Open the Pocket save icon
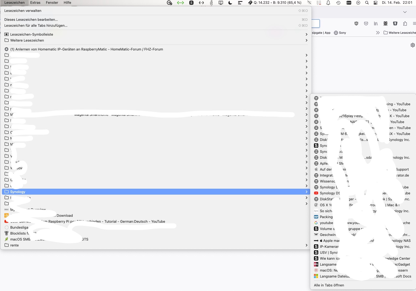Screen dimensions: 416x291 [x=366, y=23]
